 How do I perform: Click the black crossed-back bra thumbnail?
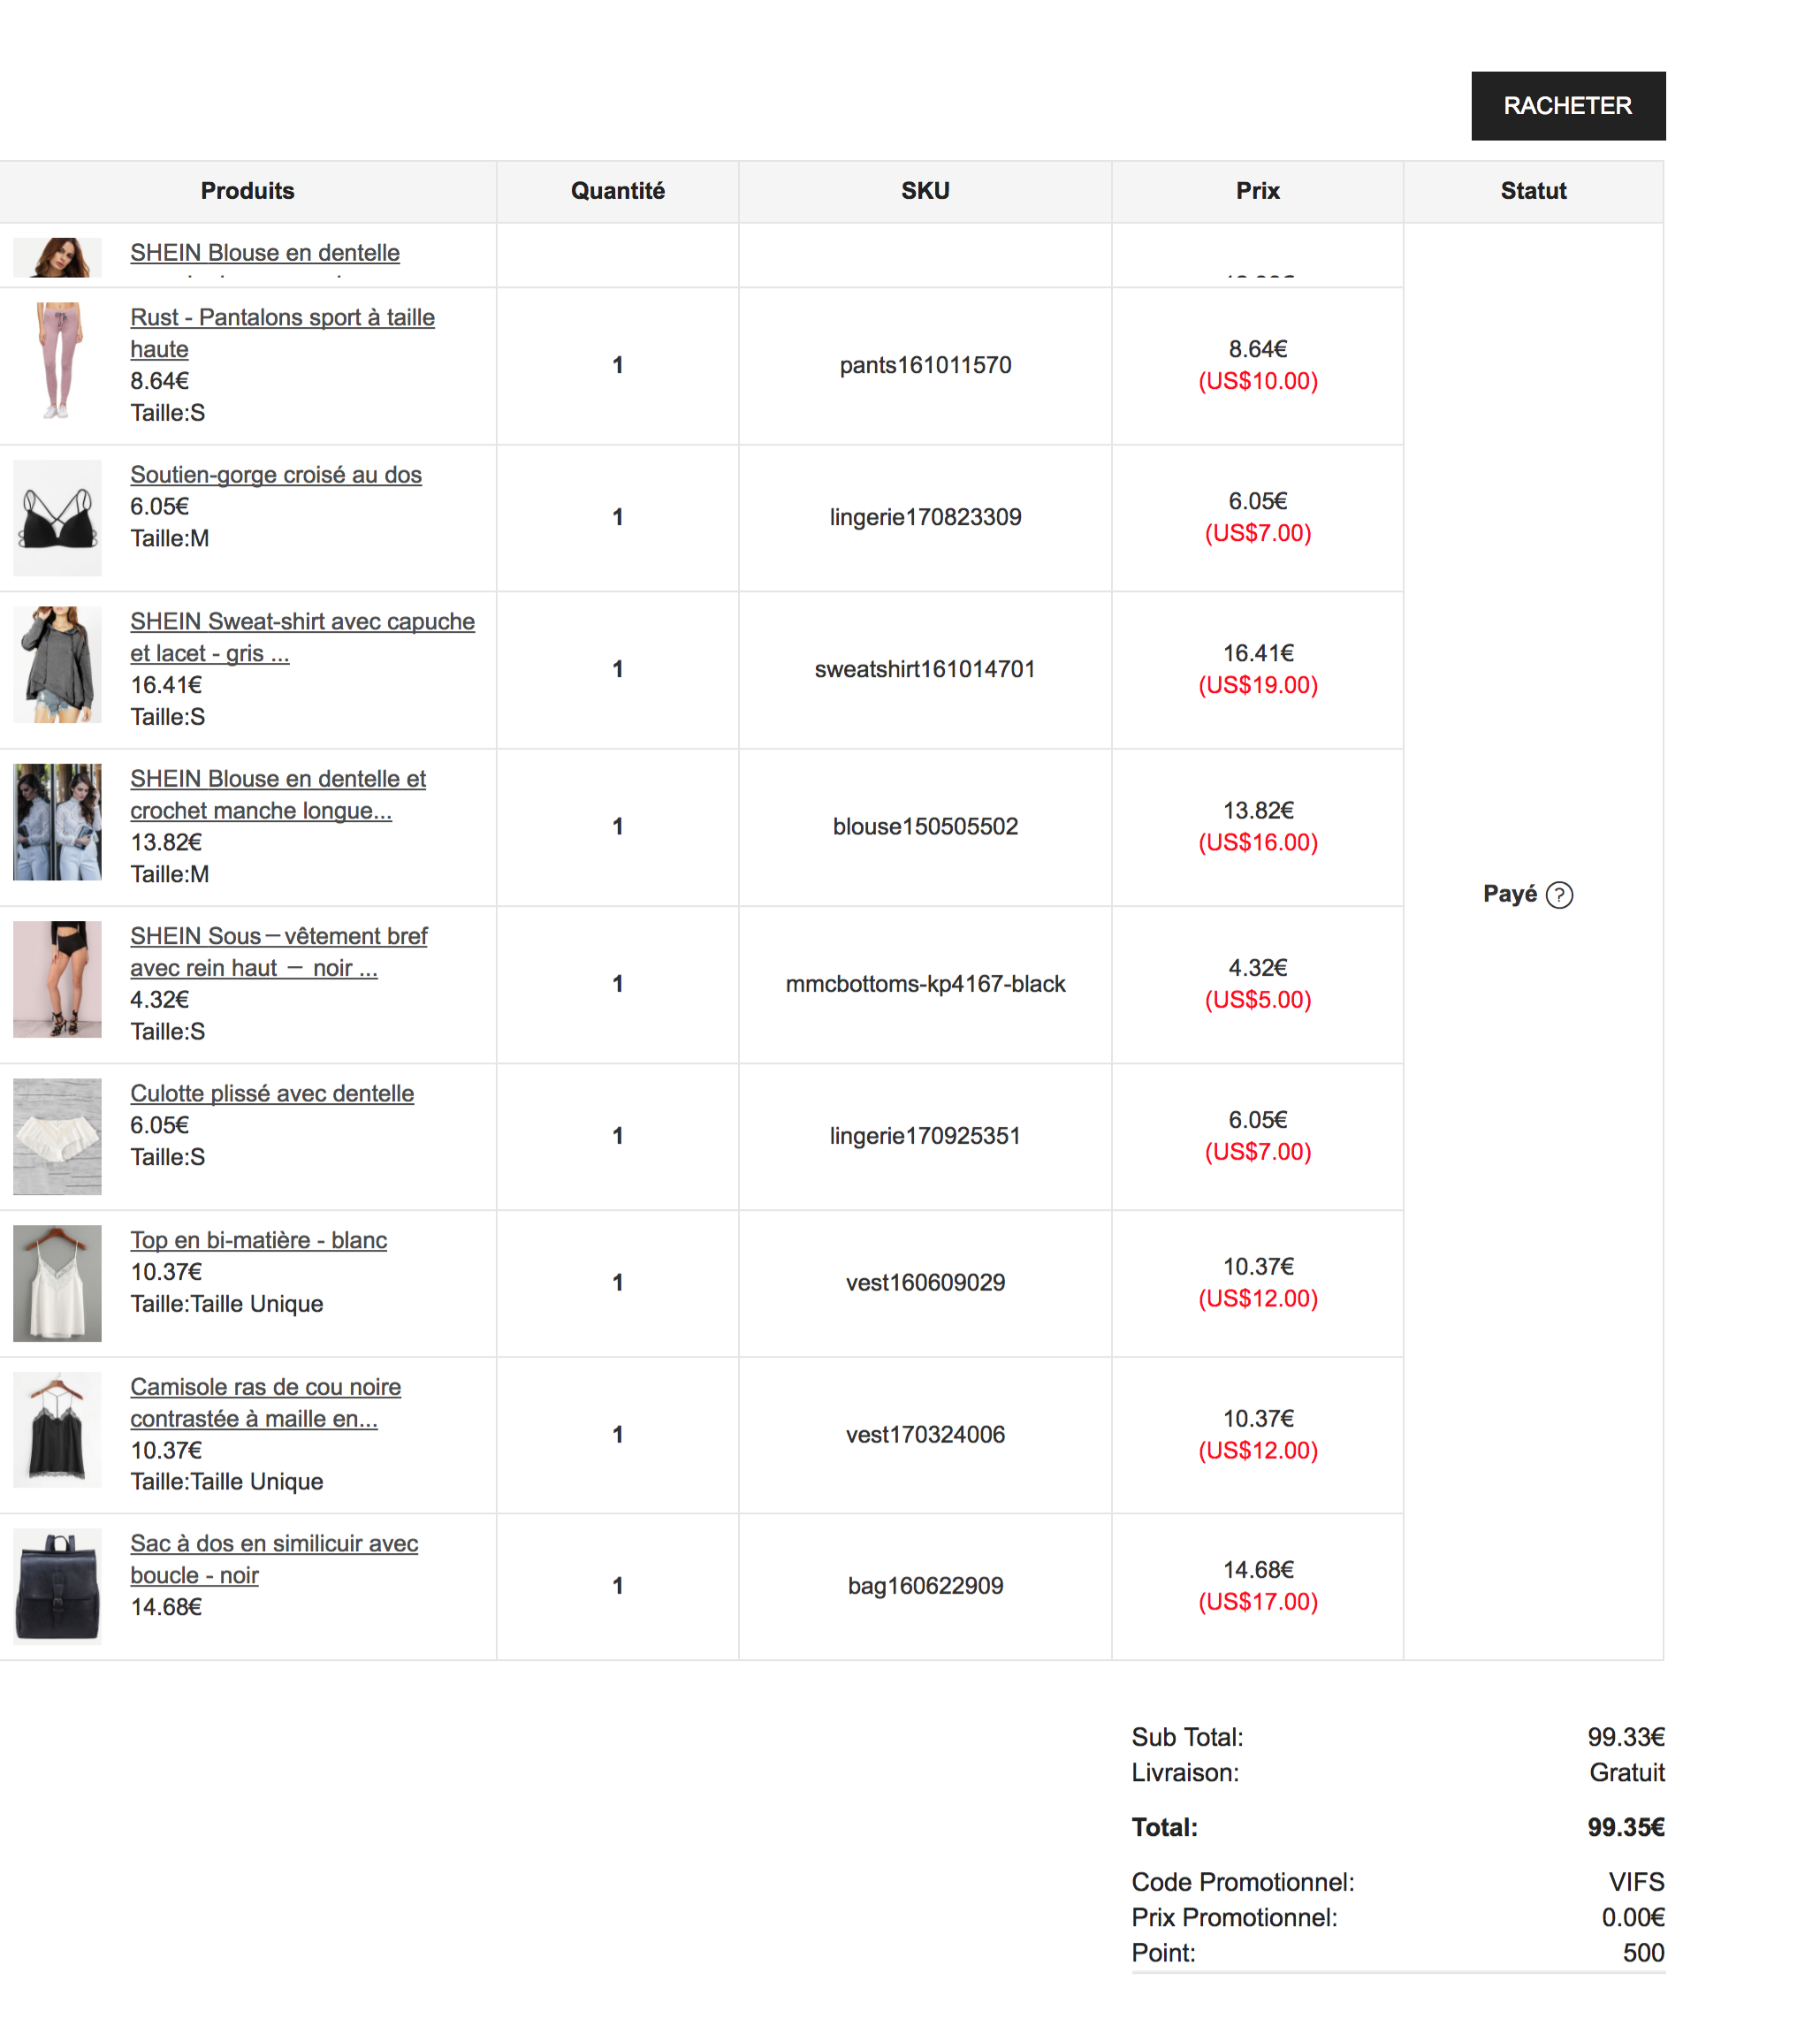58,518
